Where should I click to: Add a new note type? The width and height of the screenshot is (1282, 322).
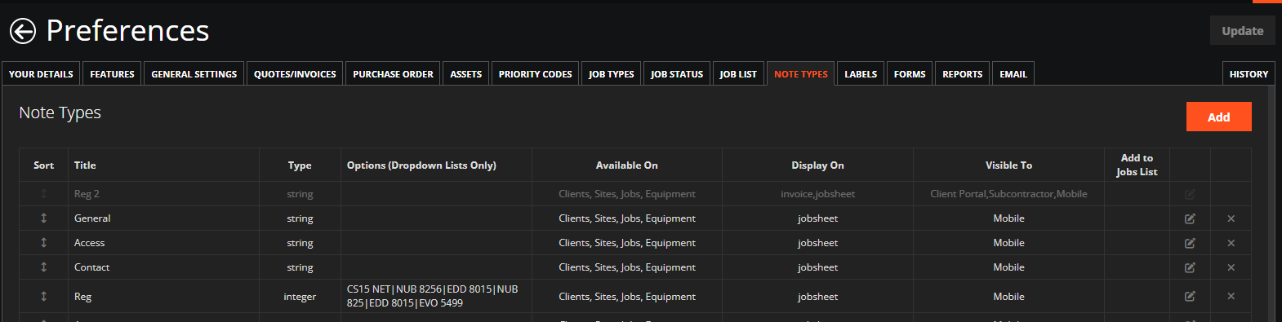coord(1218,117)
